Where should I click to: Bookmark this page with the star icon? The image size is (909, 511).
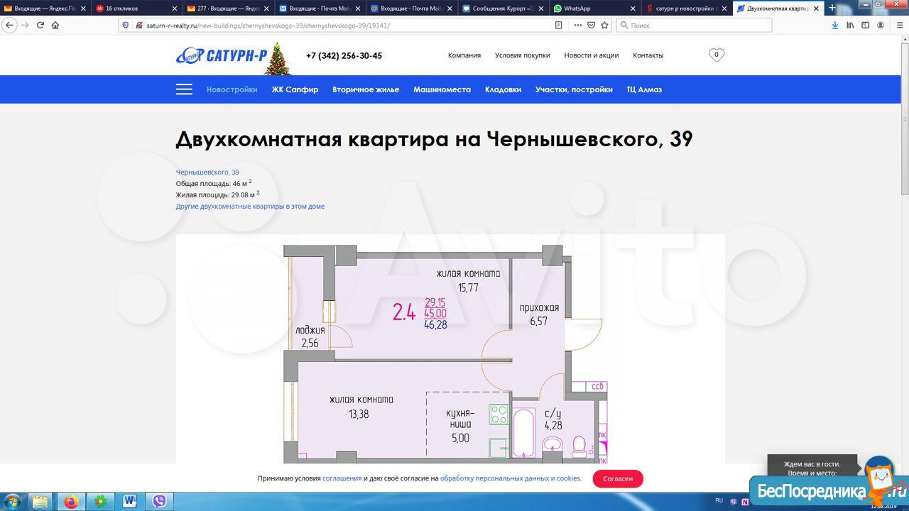604,25
